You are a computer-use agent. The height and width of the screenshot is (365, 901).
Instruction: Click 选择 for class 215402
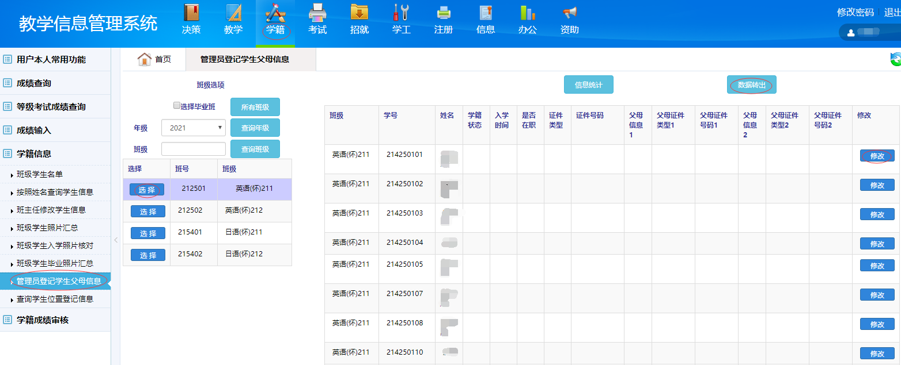pyautogui.click(x=148, y=255)
